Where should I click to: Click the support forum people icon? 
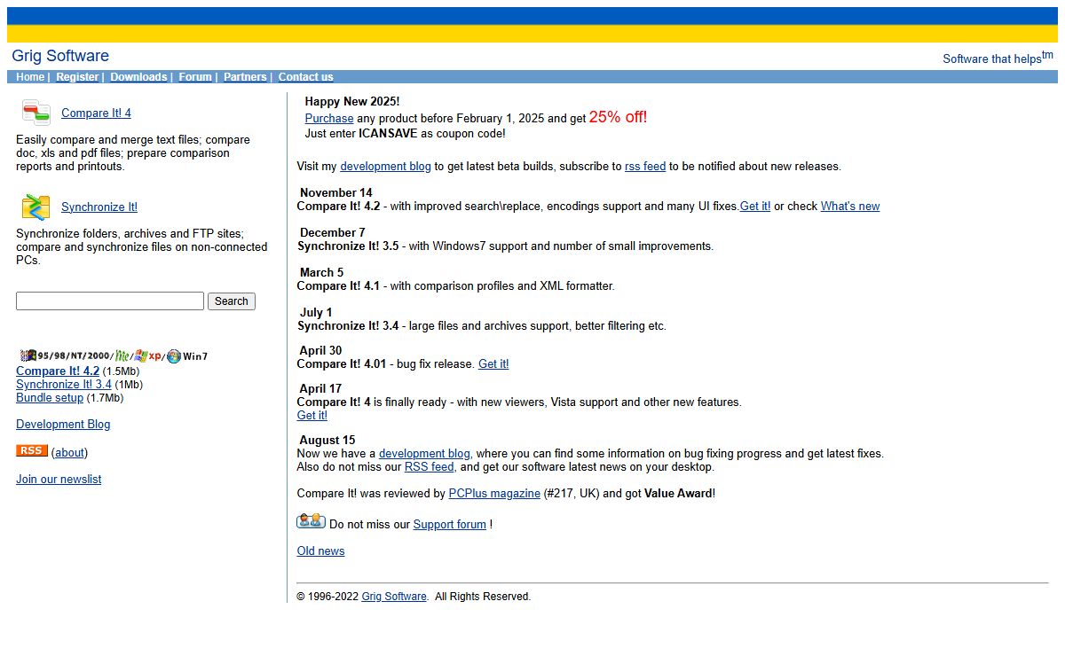click(x=311, y=521)
